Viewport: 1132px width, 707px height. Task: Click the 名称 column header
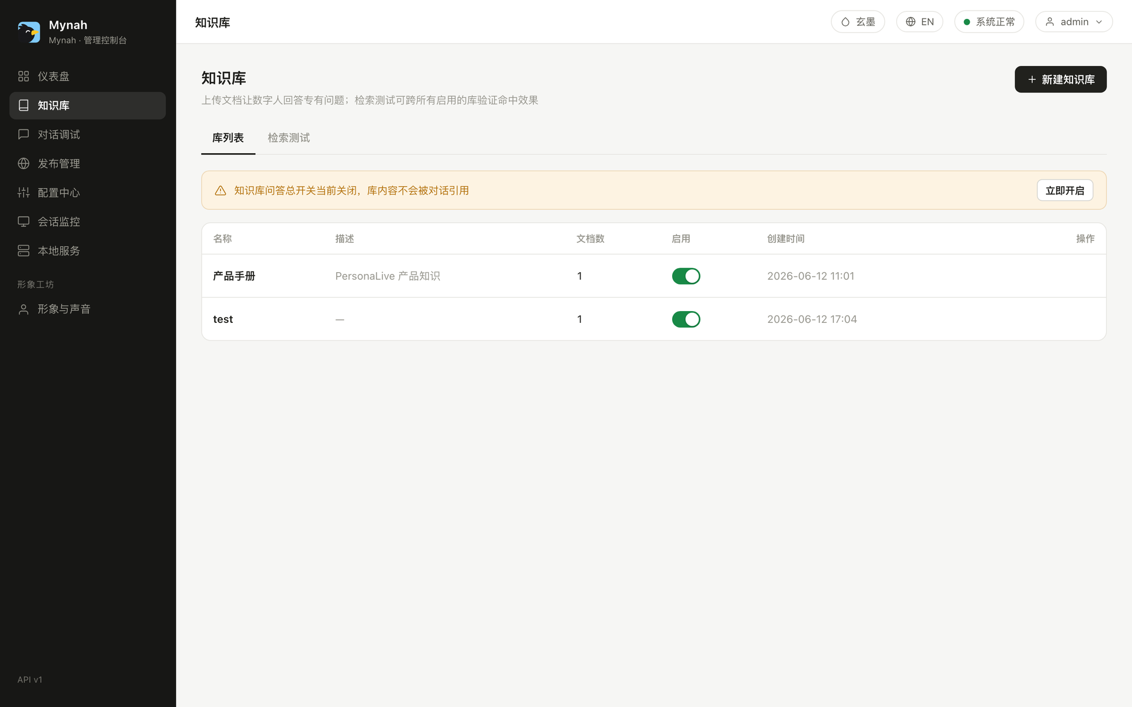[222, 239]
